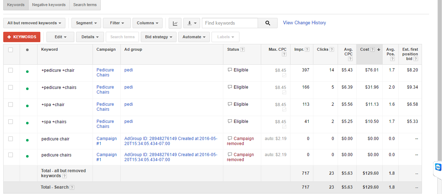Sort the table by Cost column header
Viewport: 442px width, 194px height.
click(365, 50)
